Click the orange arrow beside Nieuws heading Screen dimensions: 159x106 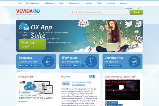pyautogui.click(x=62, y=77)
